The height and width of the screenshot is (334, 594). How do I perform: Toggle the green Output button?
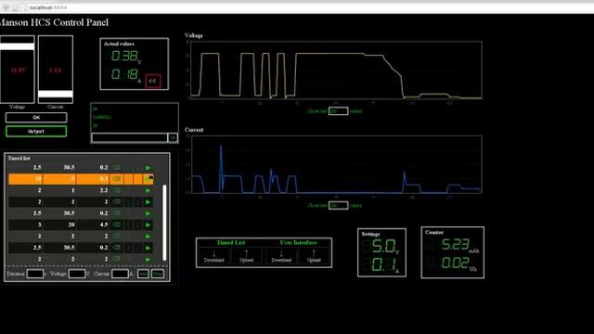(36, 132)
